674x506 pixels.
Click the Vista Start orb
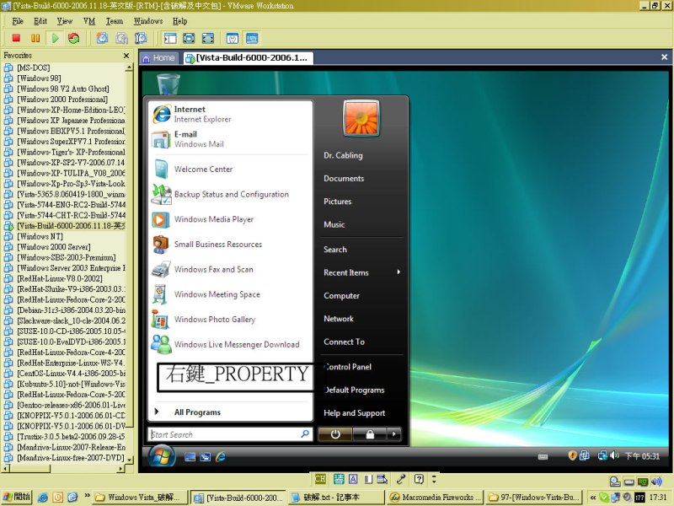(162, 456)
